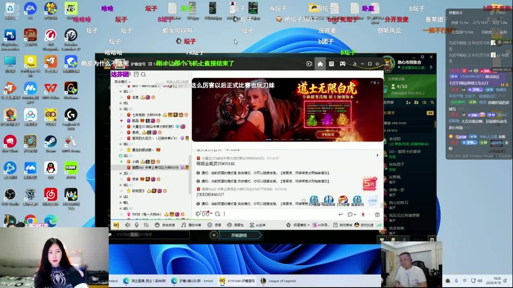This screenshot has width=513, height=288.
Task: Open the gamepad icon in YY header
Action: (343, 64)
